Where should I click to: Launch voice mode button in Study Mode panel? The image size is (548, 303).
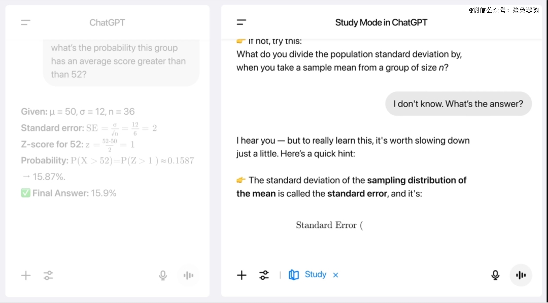click(521, 275)
